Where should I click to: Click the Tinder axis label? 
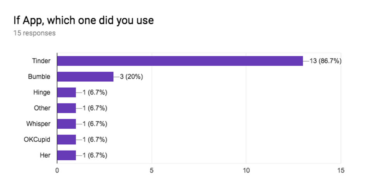(41, 61)
